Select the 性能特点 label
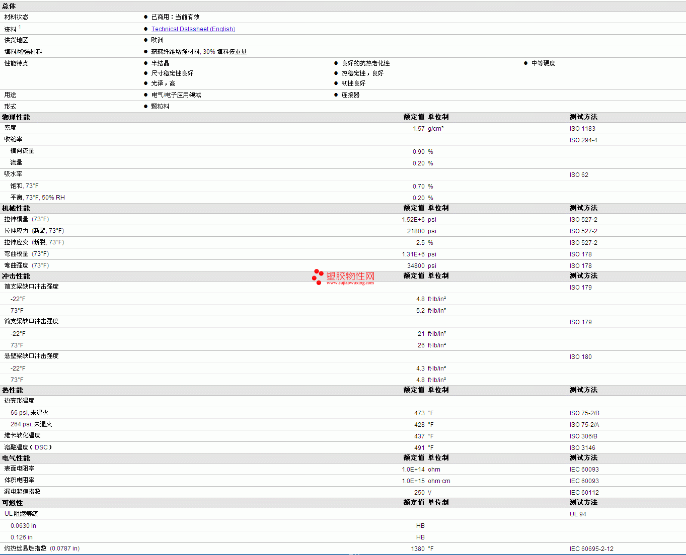This screenshot has height=555, width=686. tap(17, 63)
